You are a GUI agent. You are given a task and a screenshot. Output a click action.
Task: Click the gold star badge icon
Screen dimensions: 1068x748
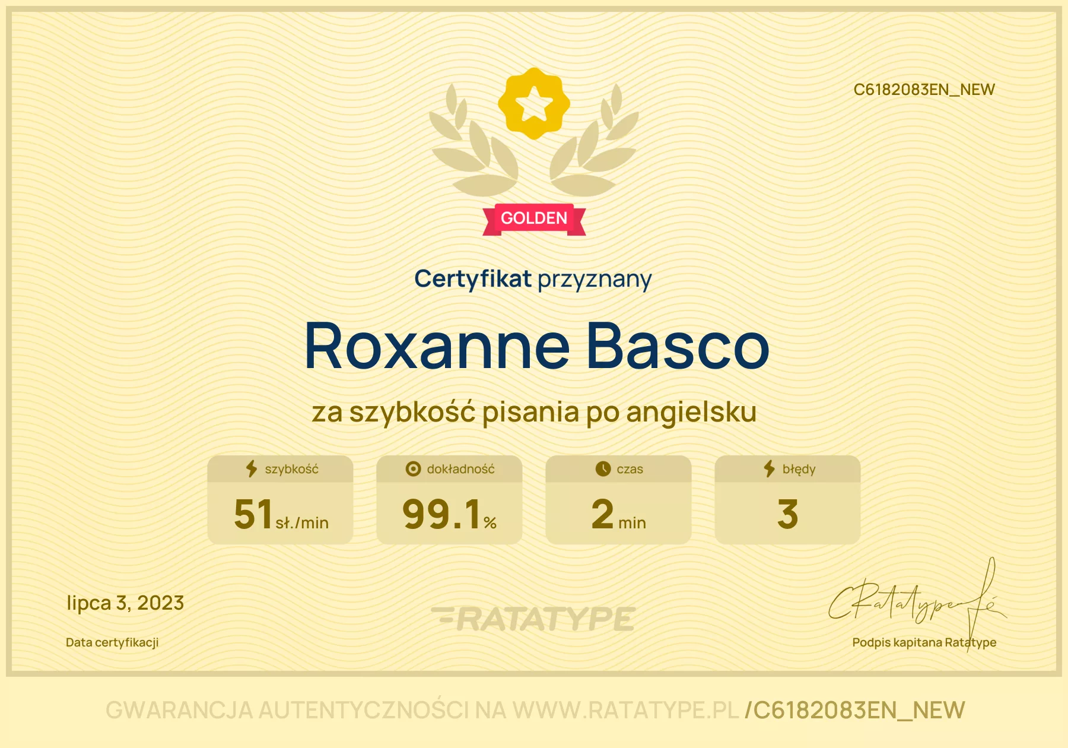[534, 103]
